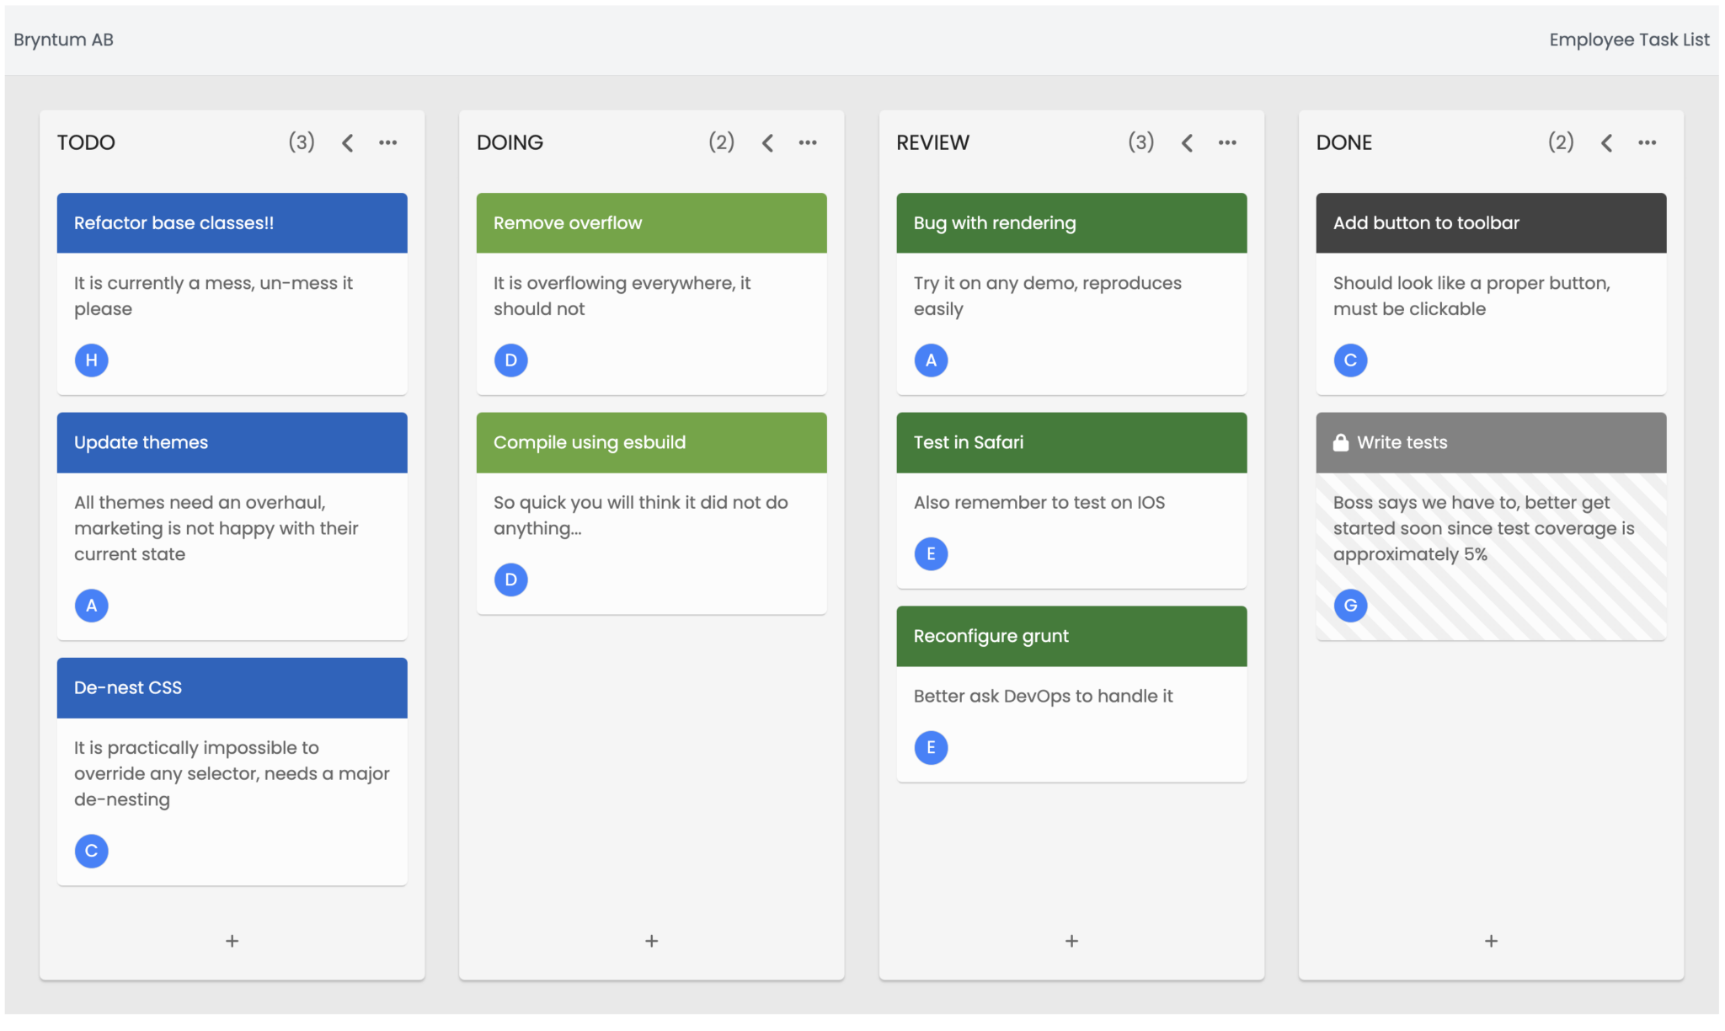The width and height of the screenshot is (1725, 1031).
Task: Select the Refactor base classes!! card header
Action: [232, 223]
